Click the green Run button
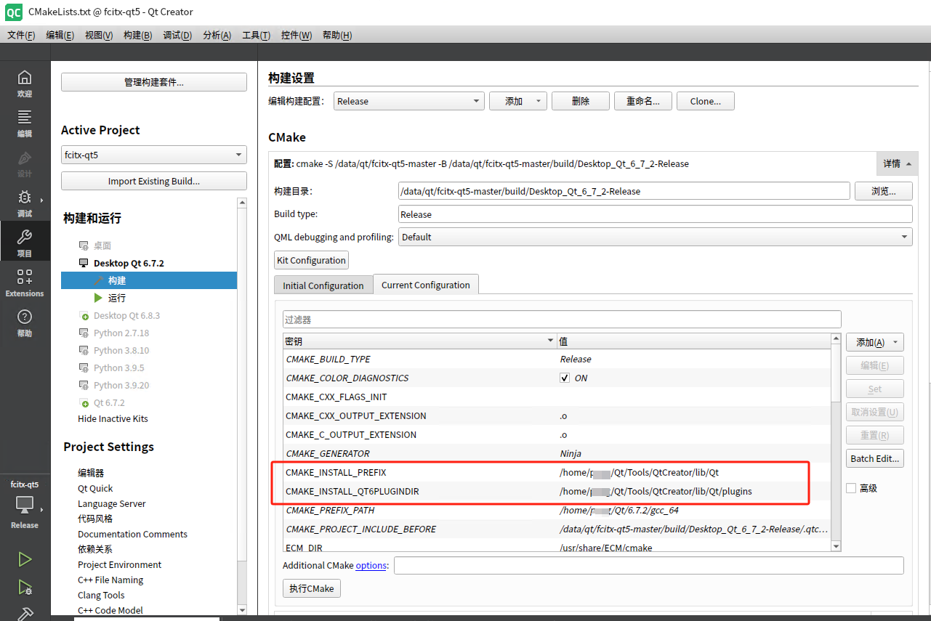The height and width of the screenshot is (621, 931). coord(25,559)
